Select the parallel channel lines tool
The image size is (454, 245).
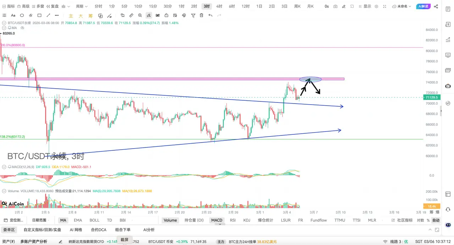(31, 15)
